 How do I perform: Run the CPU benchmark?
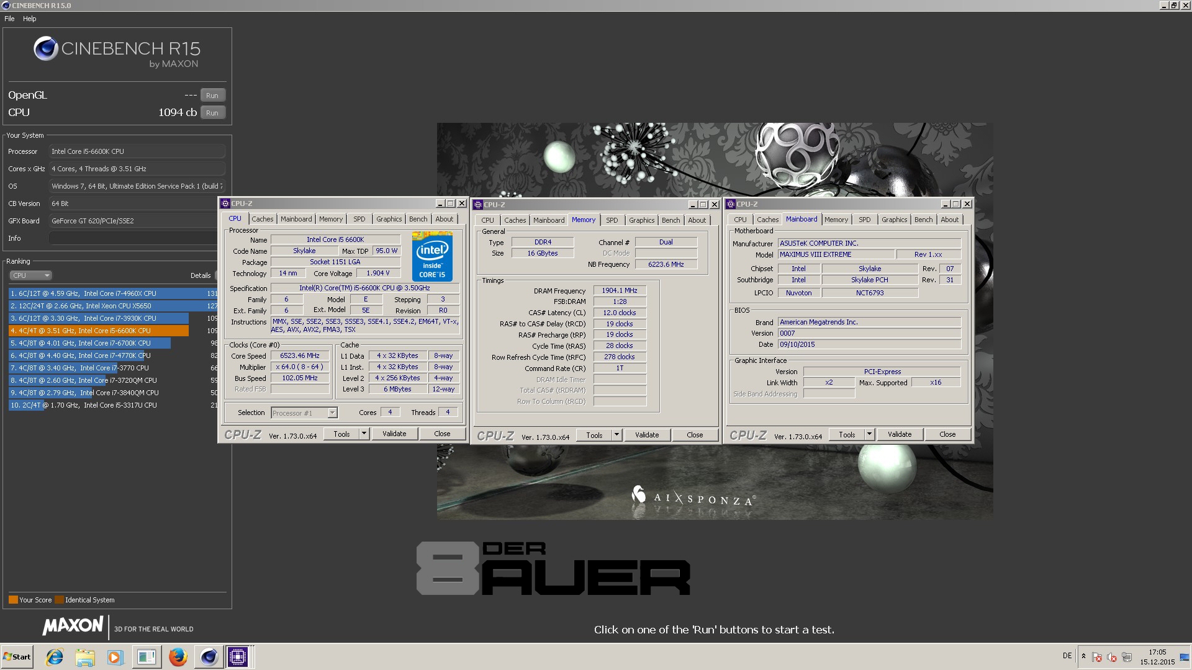(212, 113)
